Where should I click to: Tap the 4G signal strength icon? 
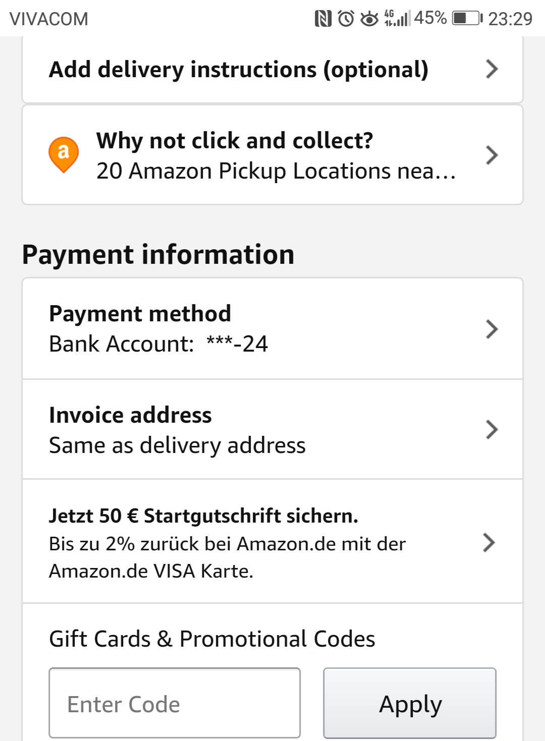(397, 18)
